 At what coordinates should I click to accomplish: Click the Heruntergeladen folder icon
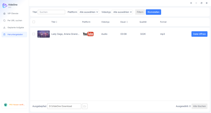coord(4,35)
